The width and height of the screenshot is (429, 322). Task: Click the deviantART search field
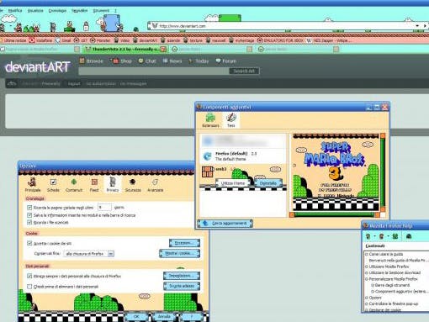pyautogui.click(x=154, y=71)
